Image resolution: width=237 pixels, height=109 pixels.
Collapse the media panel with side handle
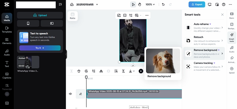coord(66,54)
